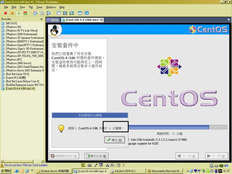The height and width of the screenshot is (174, 232).
Task: Click the red Power Off toolbar icon
Action: (6, 13)
